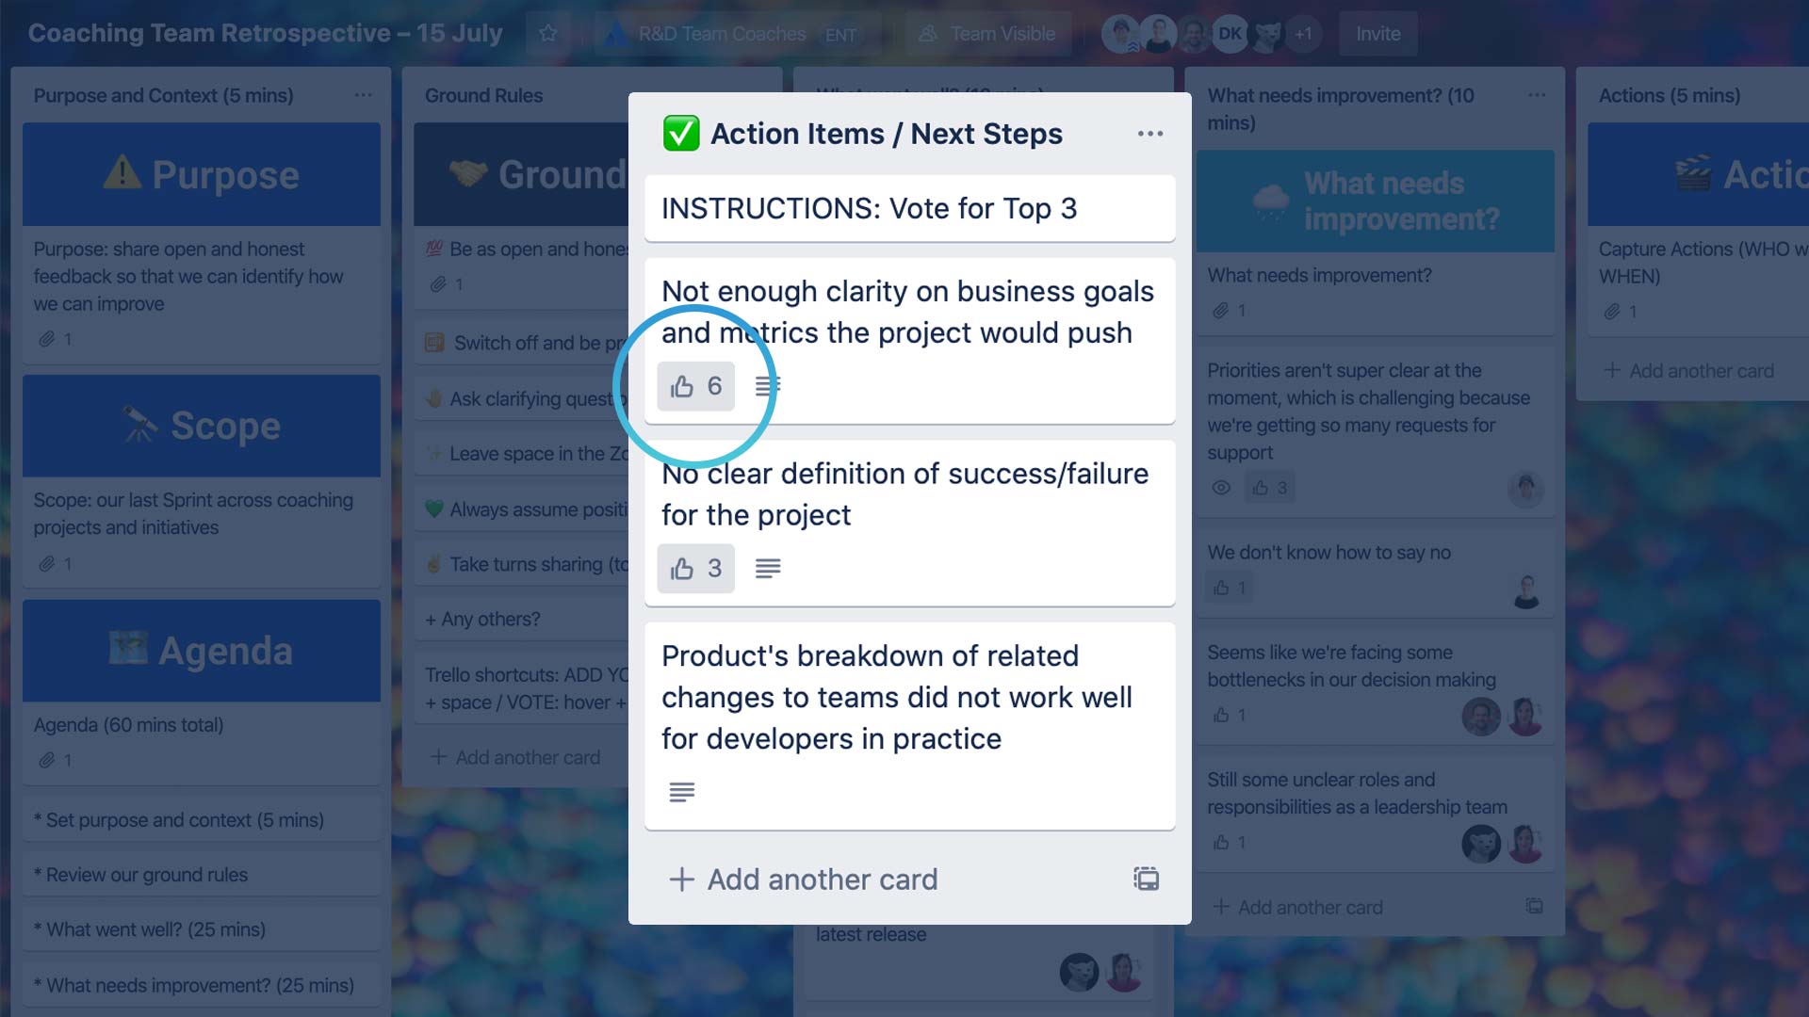Click the thumbs up icon on top card
The height and width of the screenshot is (1017, 1809).
point(682,385)
